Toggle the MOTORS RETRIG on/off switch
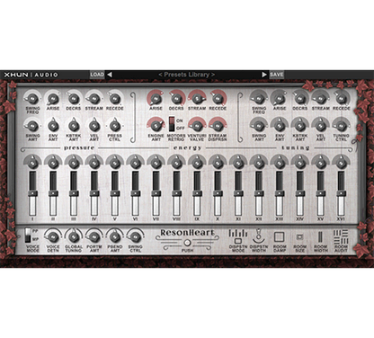Image resolution: width=374 pixels, height=338 pixels. tap(172, 124)
